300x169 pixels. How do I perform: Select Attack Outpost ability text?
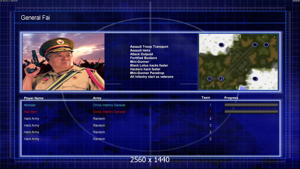coord(141,54)
